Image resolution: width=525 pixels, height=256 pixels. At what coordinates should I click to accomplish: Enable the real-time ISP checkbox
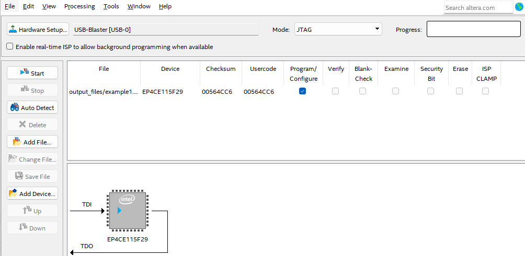point(10,47)
